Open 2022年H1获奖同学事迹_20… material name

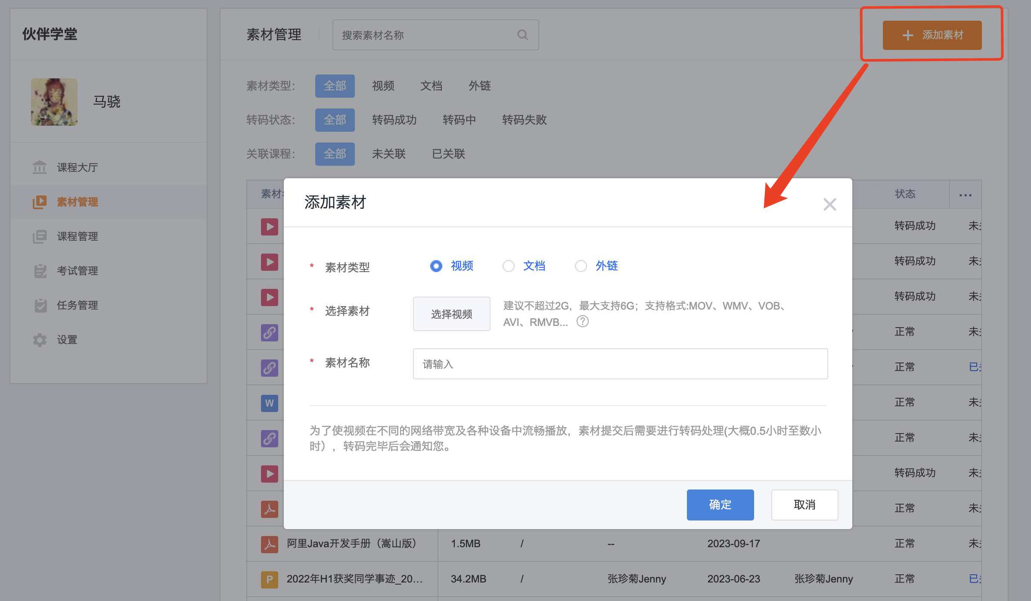tap(355, 579)
